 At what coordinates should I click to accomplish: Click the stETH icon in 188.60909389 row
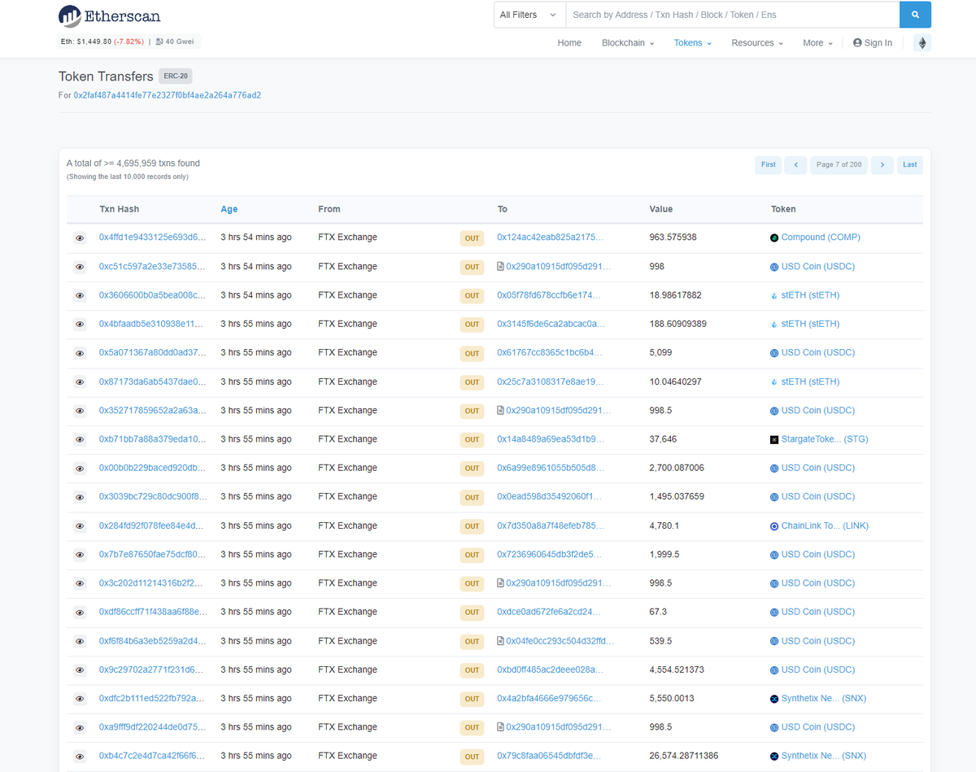[774, 324]
